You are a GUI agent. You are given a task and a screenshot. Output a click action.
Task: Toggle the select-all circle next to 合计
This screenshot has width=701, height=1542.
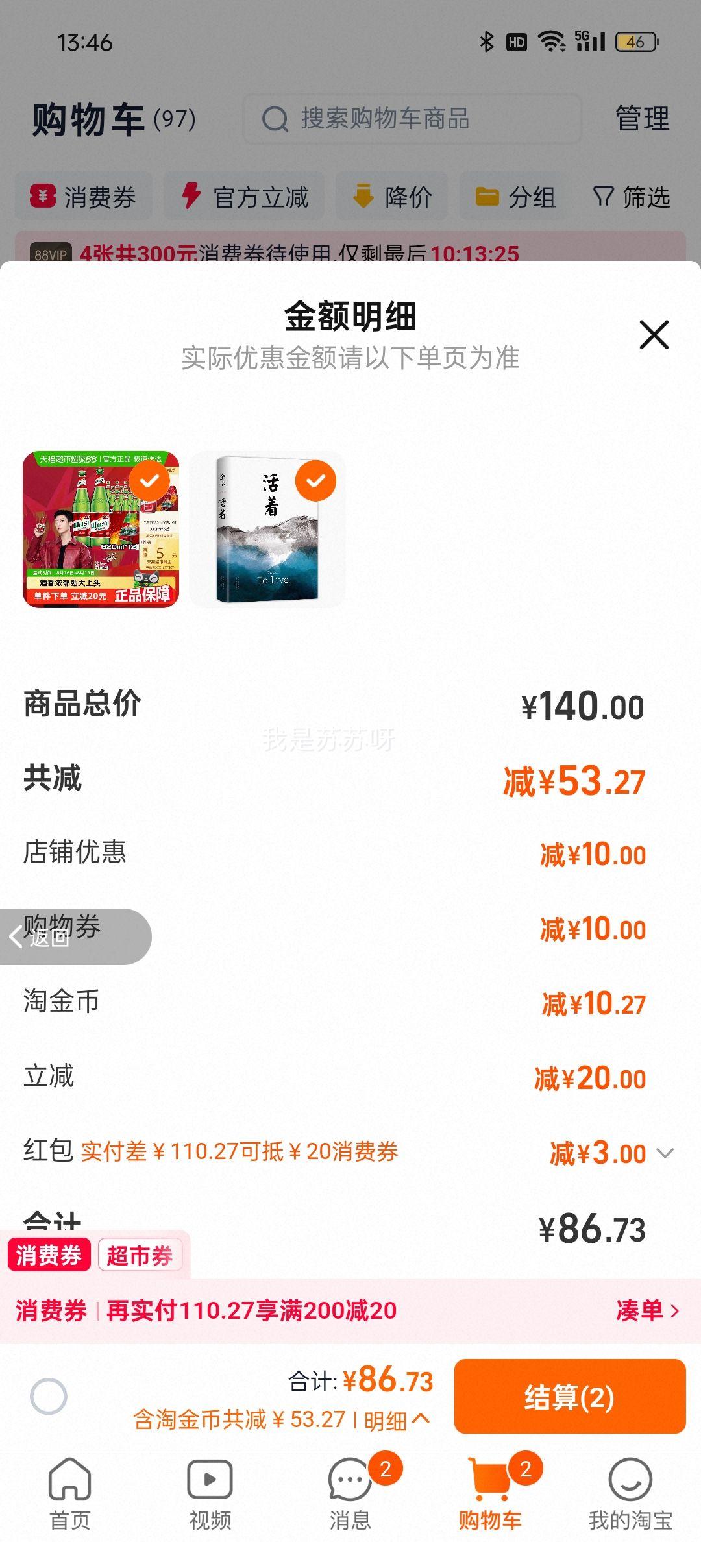point(49,1396)
